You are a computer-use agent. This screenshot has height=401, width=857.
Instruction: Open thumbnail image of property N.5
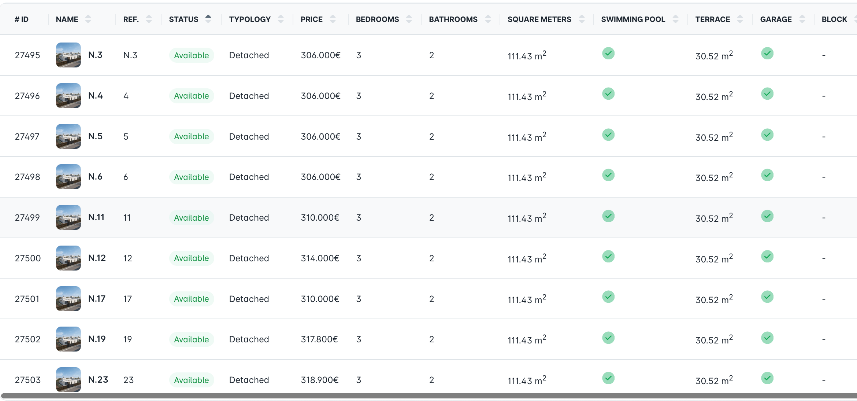coord(68,136)
